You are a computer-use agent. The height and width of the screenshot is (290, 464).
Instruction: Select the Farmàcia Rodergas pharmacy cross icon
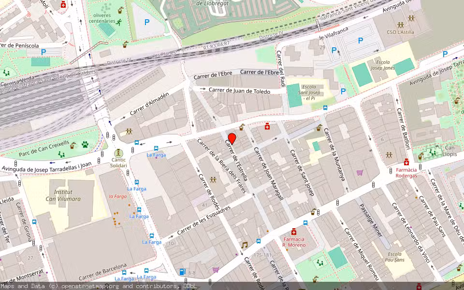[406, 163]
